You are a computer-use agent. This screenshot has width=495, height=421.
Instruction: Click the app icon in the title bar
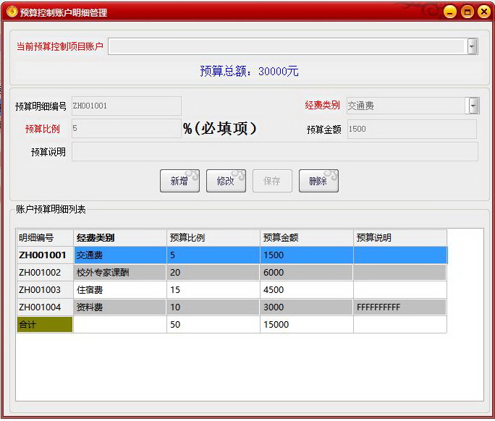click(x=12, y=12)
